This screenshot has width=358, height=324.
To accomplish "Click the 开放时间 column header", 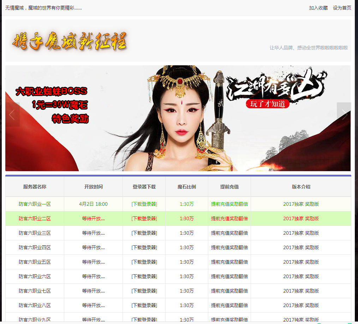I will point(93,187).
